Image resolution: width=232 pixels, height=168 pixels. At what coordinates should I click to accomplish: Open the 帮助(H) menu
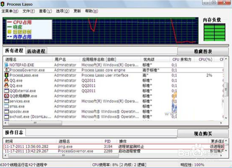[x=91, y=11]
